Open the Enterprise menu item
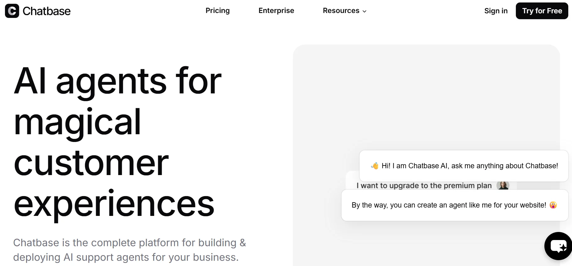This screenshot has height=266, width=572. pyautogui.click(x=276, y=11)
